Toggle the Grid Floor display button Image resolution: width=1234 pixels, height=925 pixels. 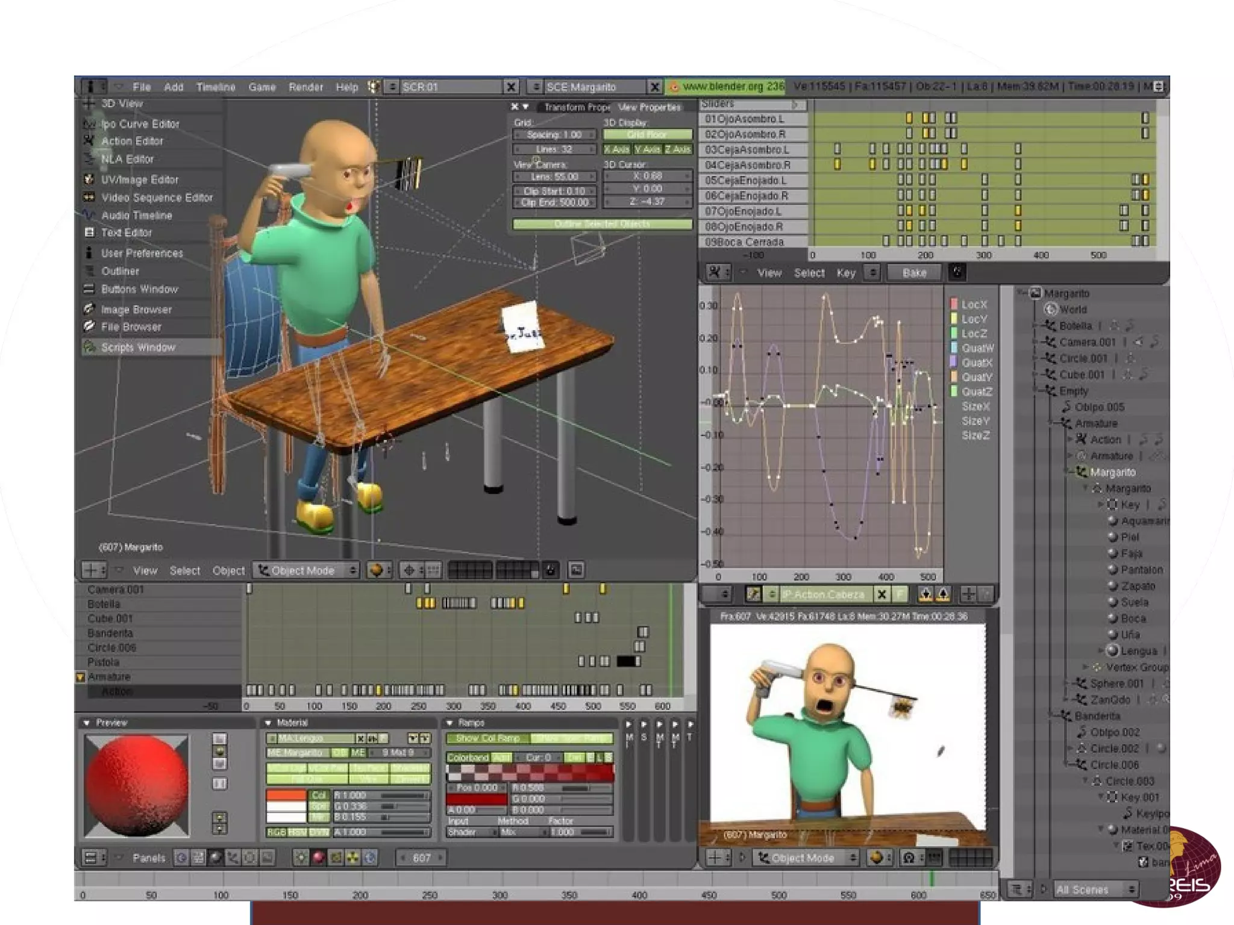click(648, 135)
